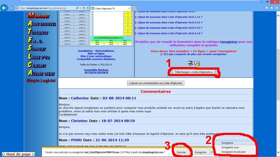Screen dimensions: 280x157
Task: Open Support in the sidebar
Action: click(37, 48)
